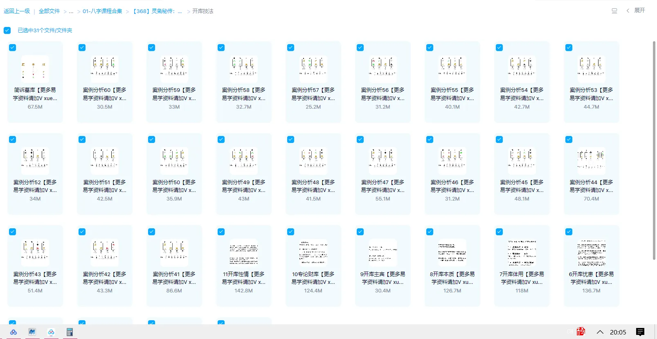Open the 案例分析47 video thumbnail
This screenshot has height=339, width=657.
[383, 161]
